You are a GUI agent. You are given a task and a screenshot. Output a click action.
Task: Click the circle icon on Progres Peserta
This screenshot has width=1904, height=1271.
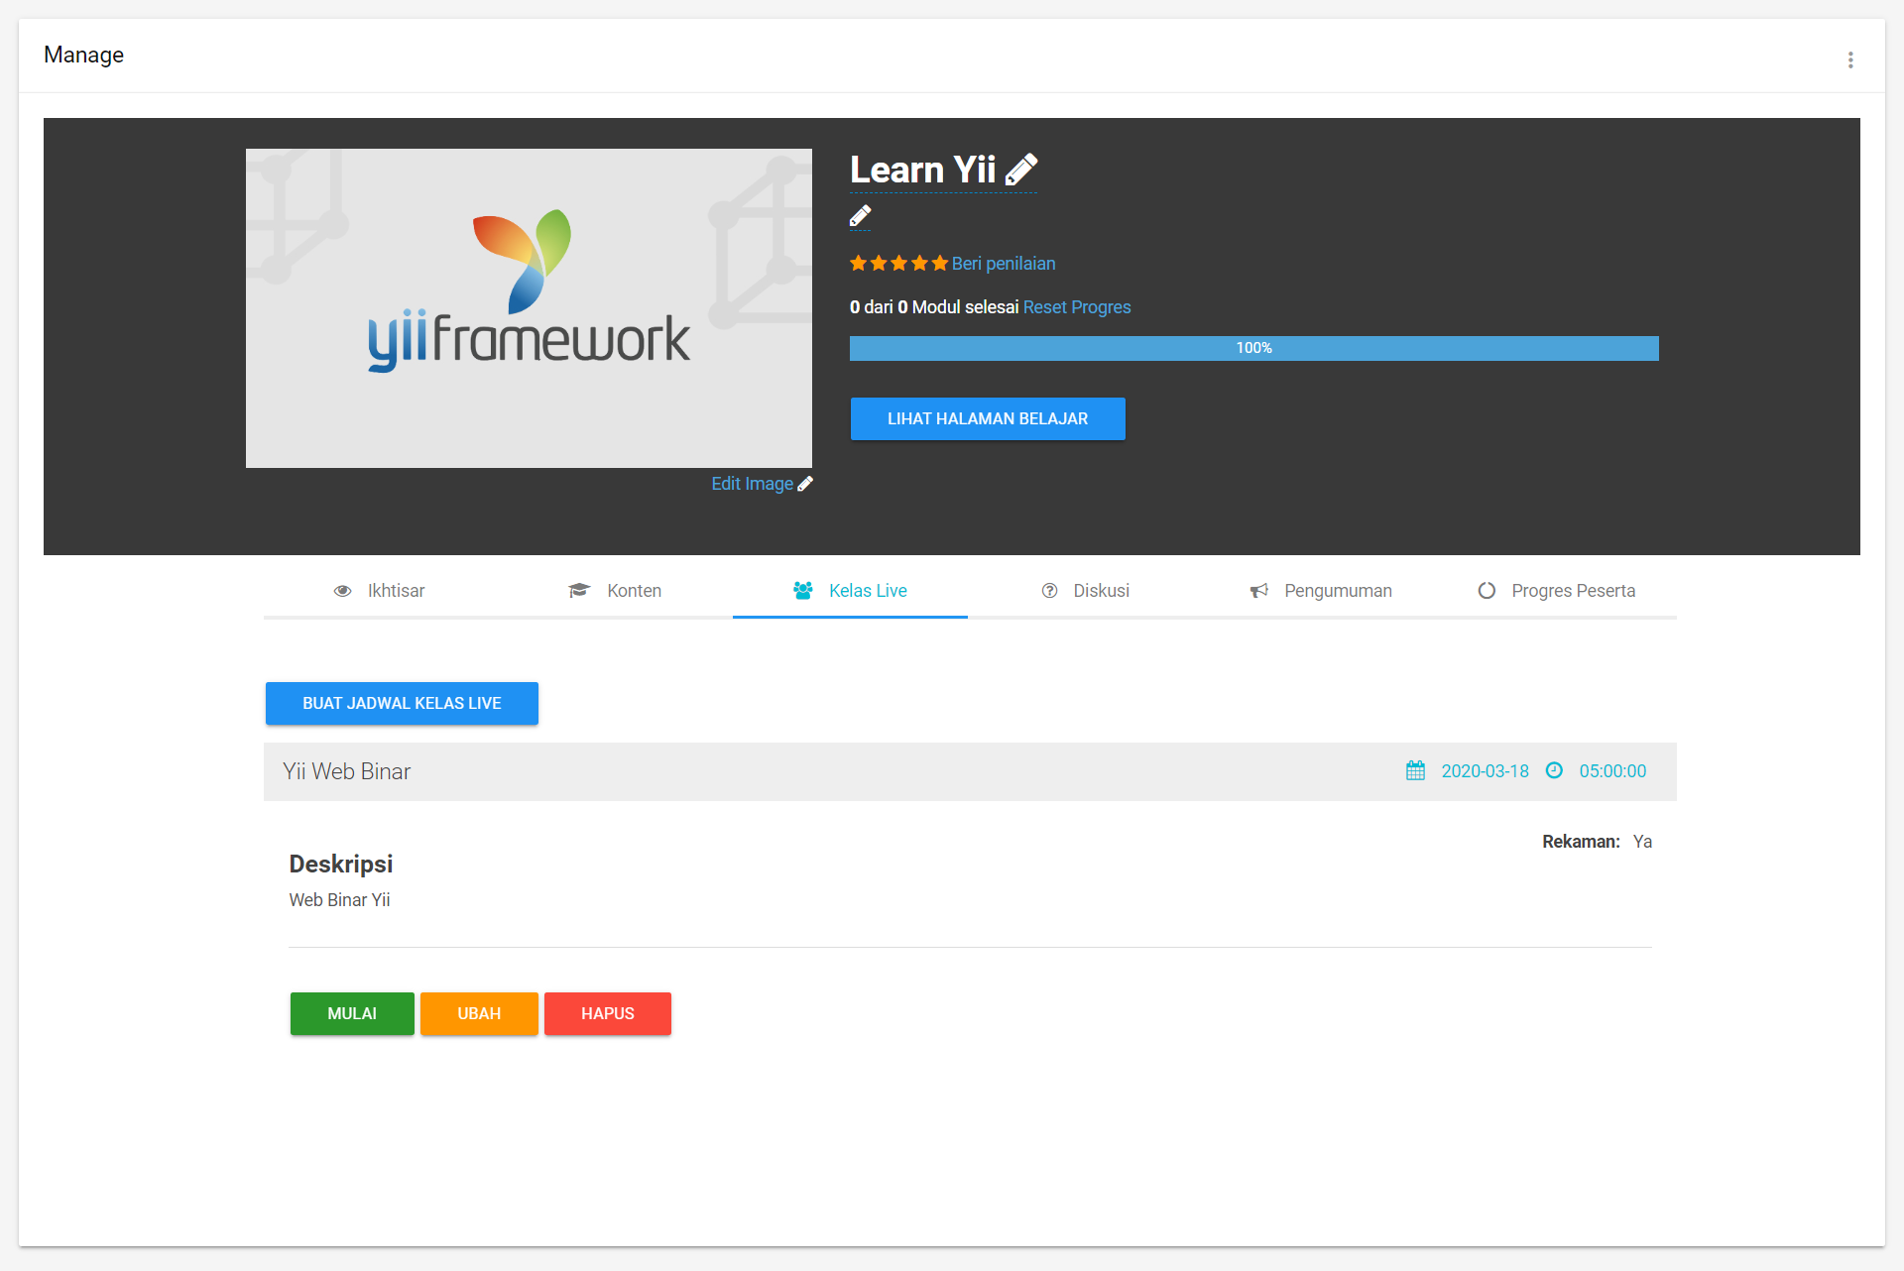[x=1487, y=591]
